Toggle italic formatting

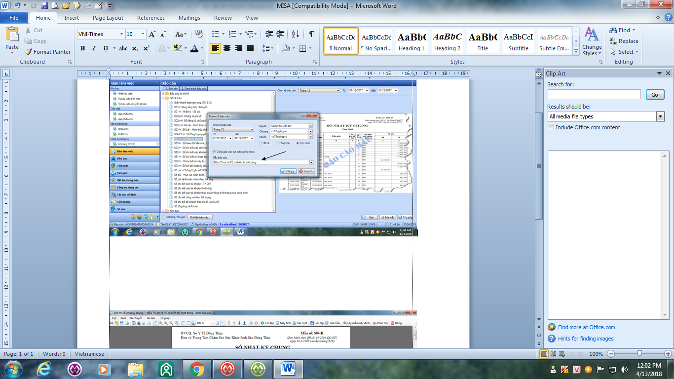[94, 48]
